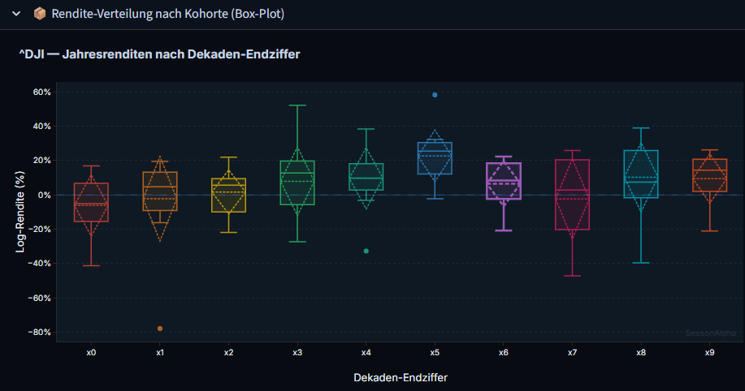This screenshot has width=745, height=391.
Task: Click the yellow x2 box in the plot
Action: 228,195
